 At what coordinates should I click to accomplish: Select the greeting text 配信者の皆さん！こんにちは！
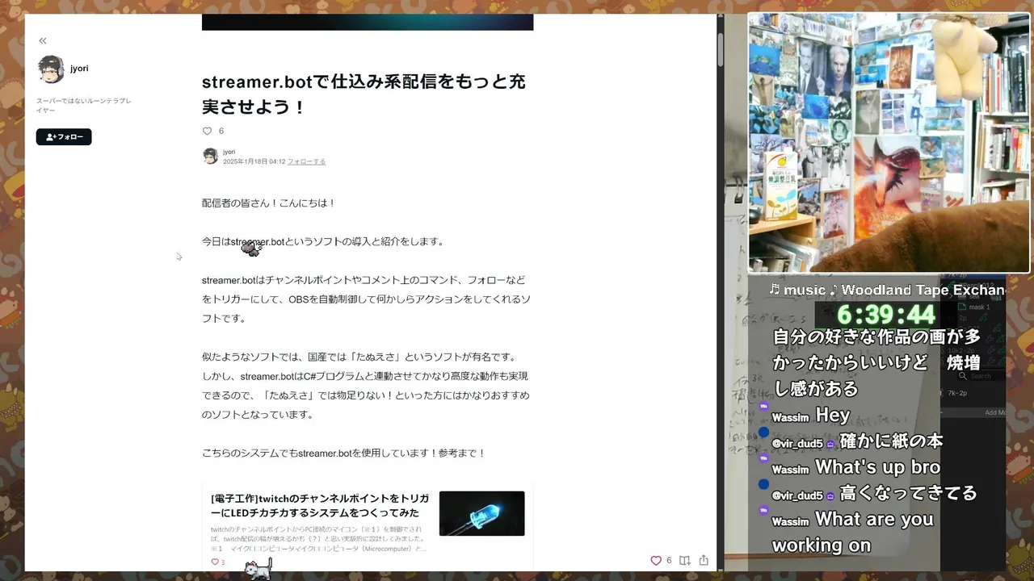pos(269,203)
